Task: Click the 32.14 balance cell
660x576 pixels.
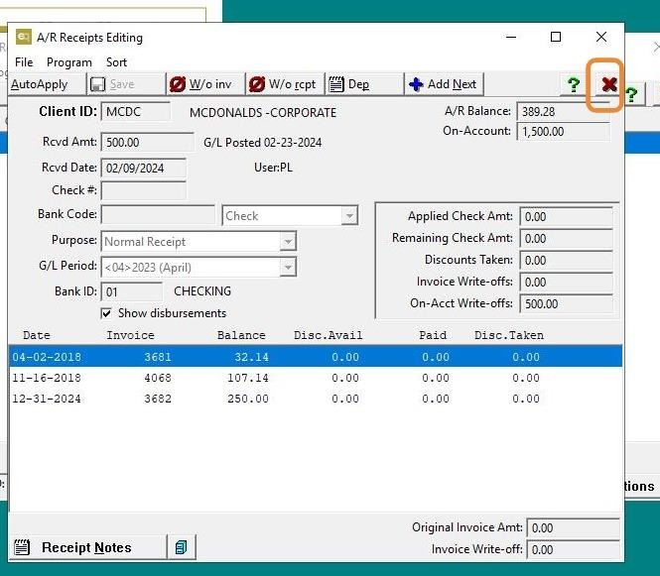Action: (251, 357)
